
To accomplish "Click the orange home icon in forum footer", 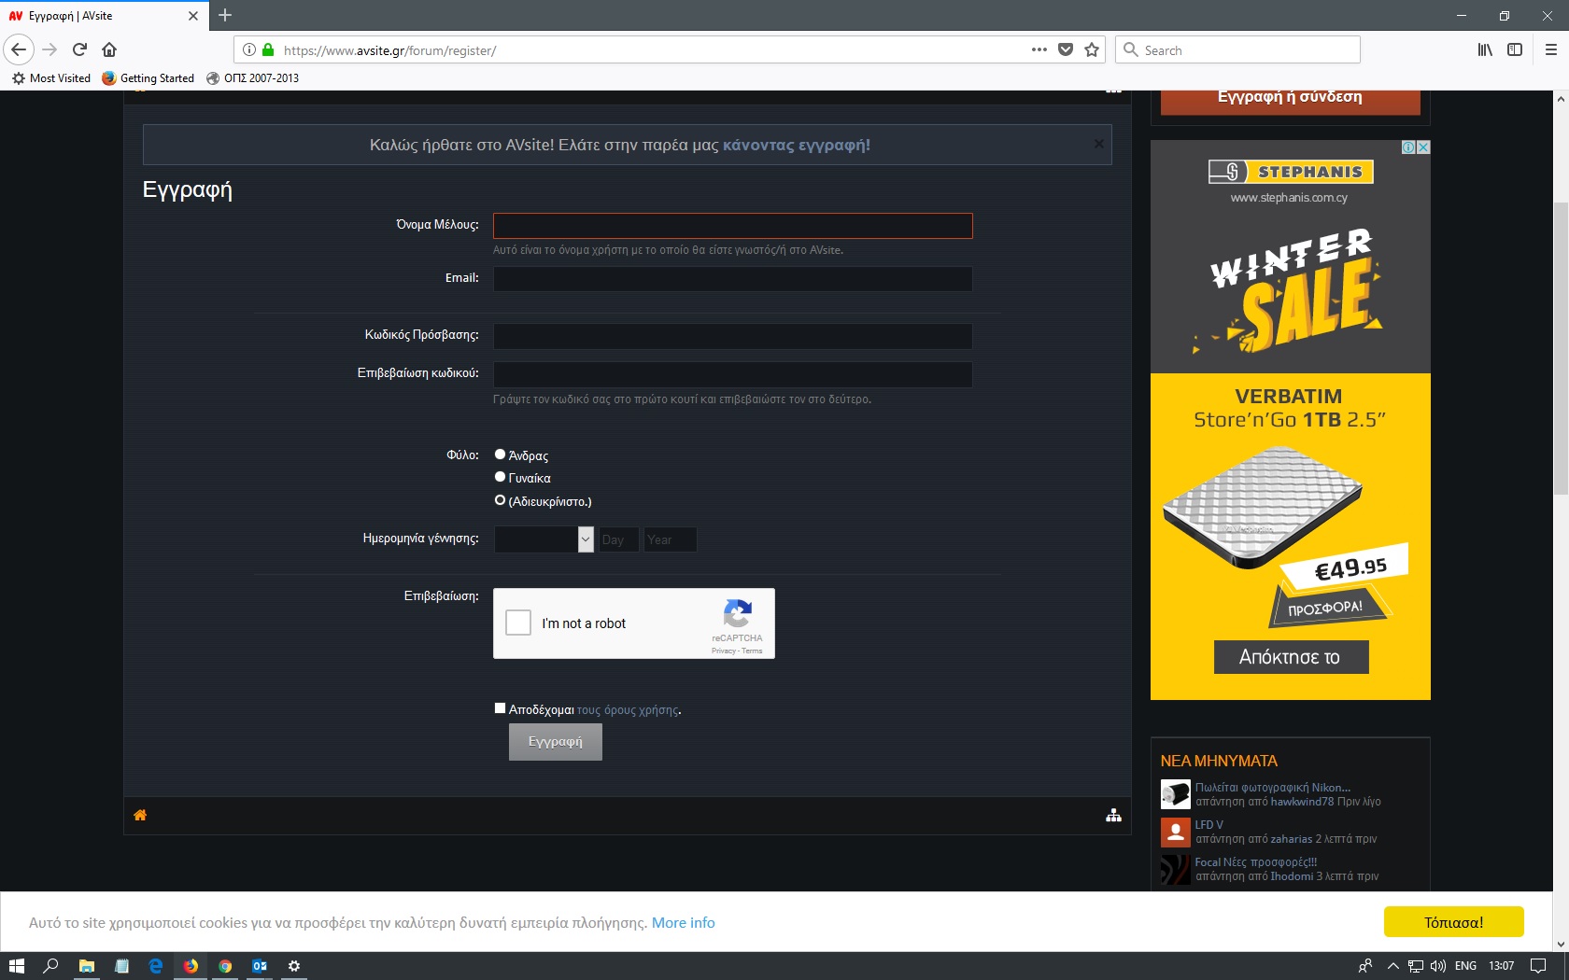I will [x=140, y=816].
